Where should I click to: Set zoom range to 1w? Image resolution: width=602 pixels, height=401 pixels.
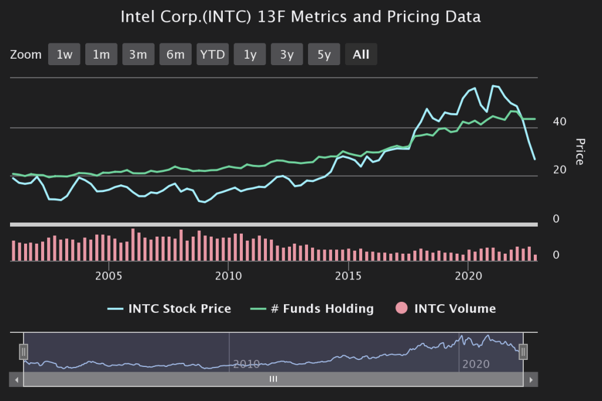[64, 55]
